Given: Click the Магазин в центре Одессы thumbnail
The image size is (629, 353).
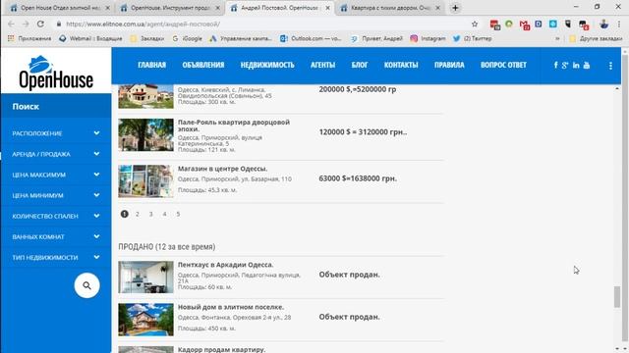Looking at the screenshot, I should 145,181.
